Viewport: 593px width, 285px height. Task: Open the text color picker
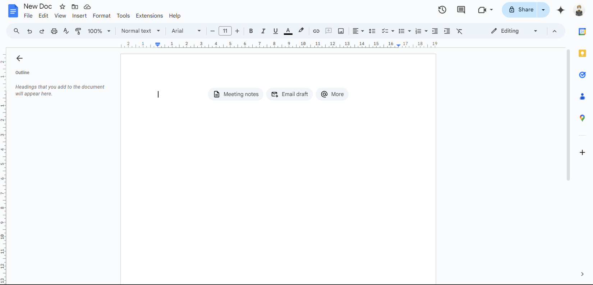click(288, 31)
